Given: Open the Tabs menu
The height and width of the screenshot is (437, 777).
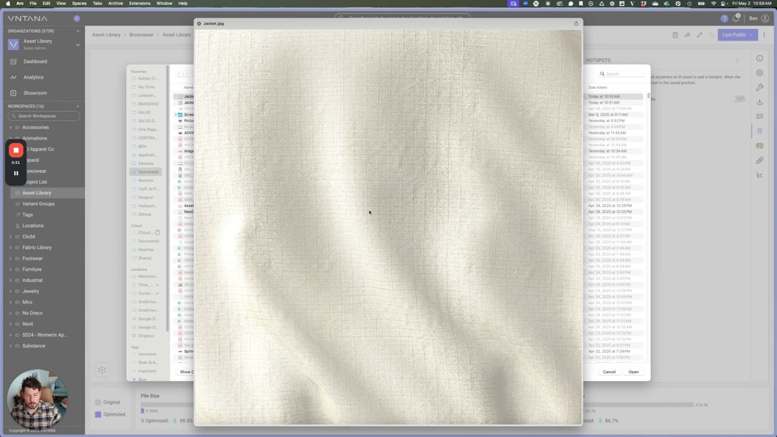Looking at the screenshot, I should point(97,3).
